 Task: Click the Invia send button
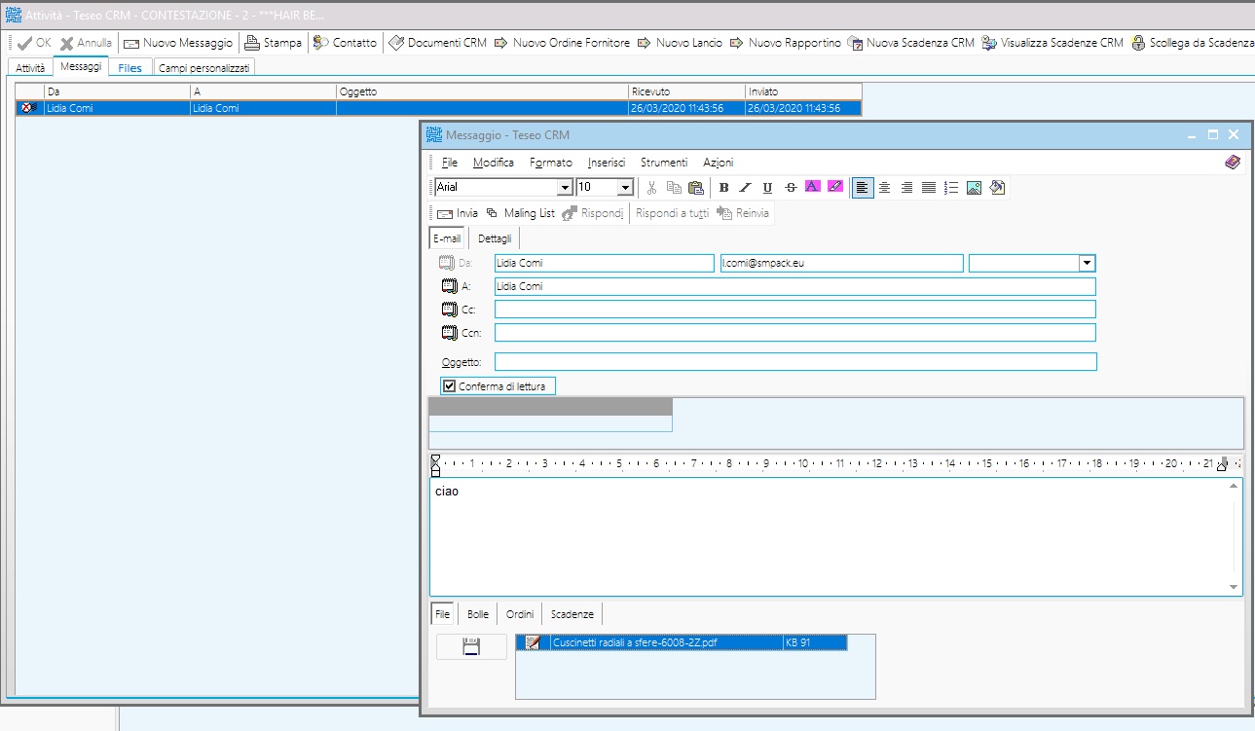tap(458, 213)
